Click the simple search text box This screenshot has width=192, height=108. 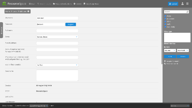click(175, 12)
